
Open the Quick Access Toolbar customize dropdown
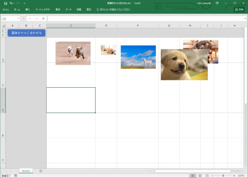24,3
